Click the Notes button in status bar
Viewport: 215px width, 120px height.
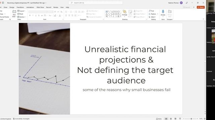tap(159, 119)
